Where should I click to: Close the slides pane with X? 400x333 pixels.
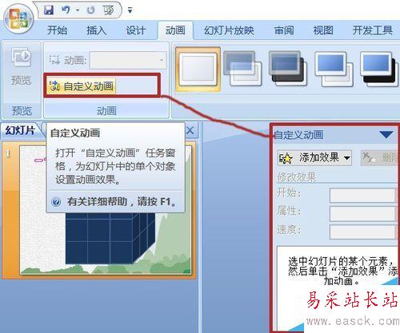coord(190,130)
